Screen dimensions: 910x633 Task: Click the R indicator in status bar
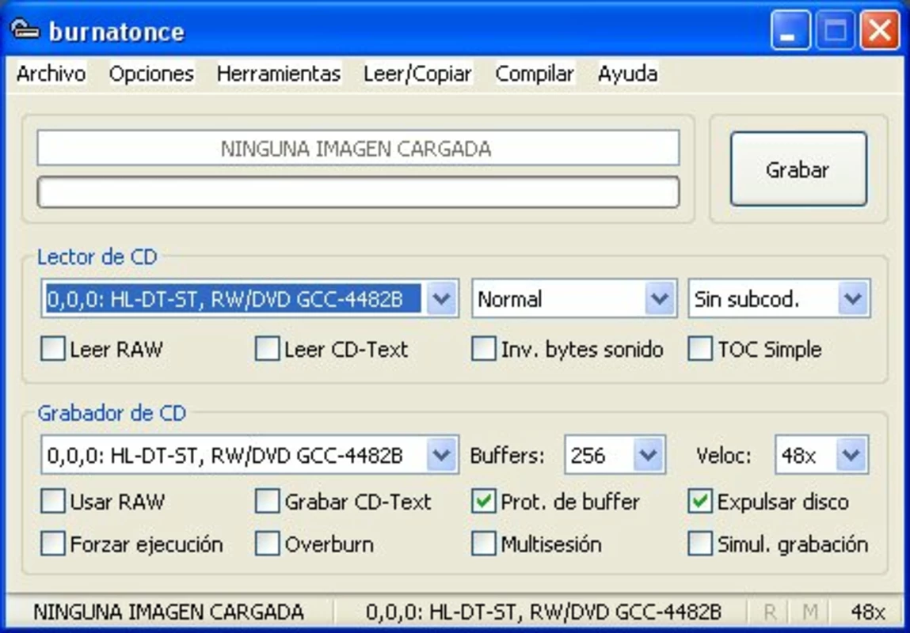770,612
